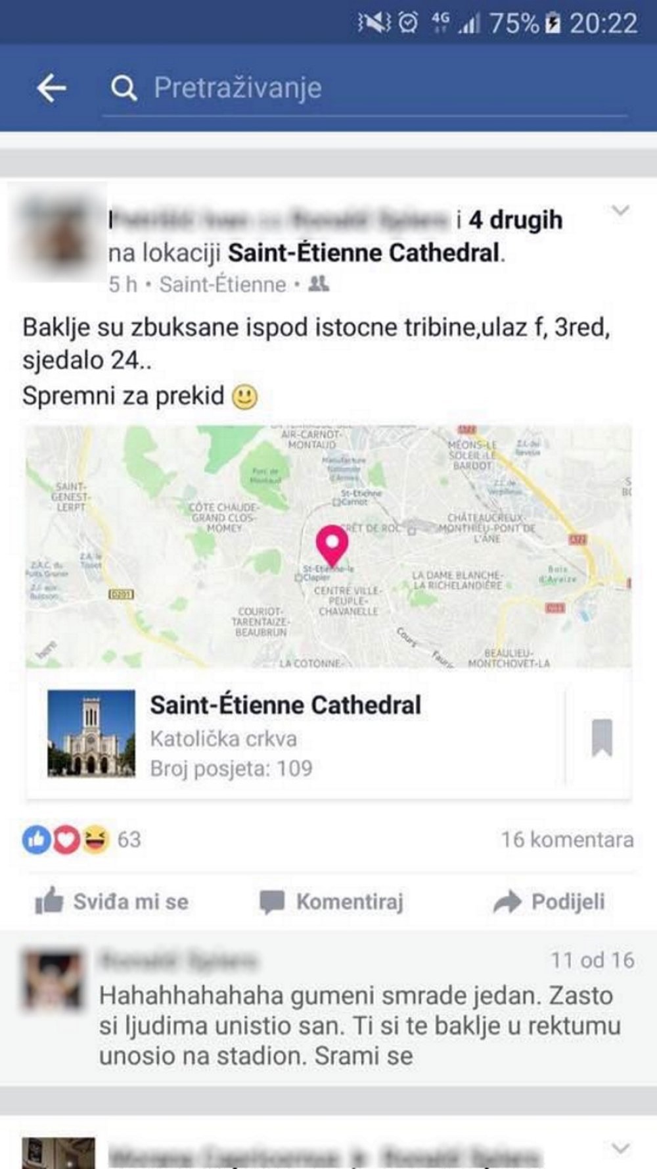Tap the blue like reaction icon
This screenshot has width=657, height=1169.
pos(37,839)
